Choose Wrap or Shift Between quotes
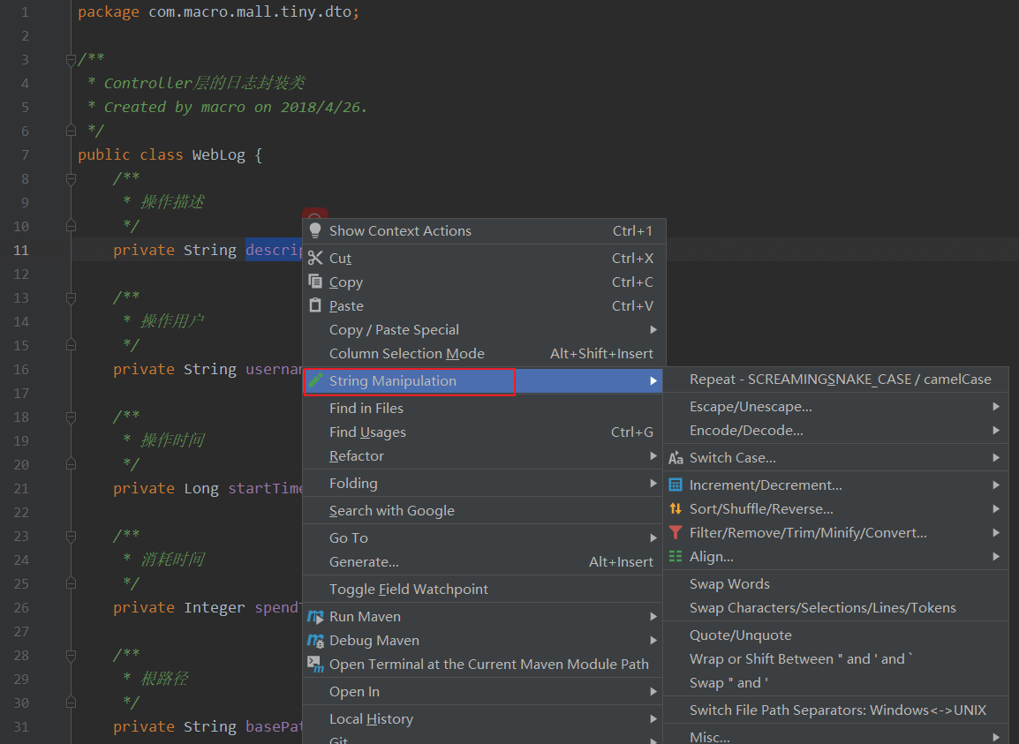1019x744 pixels. coord(835,659)
